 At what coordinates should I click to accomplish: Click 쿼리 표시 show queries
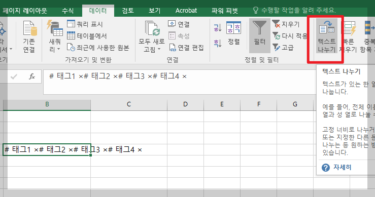85,24
